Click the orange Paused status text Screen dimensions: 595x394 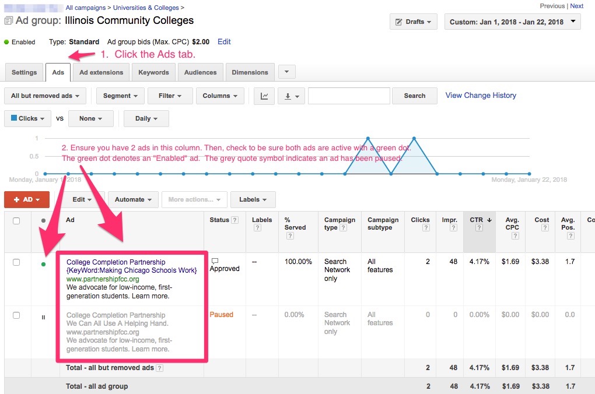pos(221,315)
